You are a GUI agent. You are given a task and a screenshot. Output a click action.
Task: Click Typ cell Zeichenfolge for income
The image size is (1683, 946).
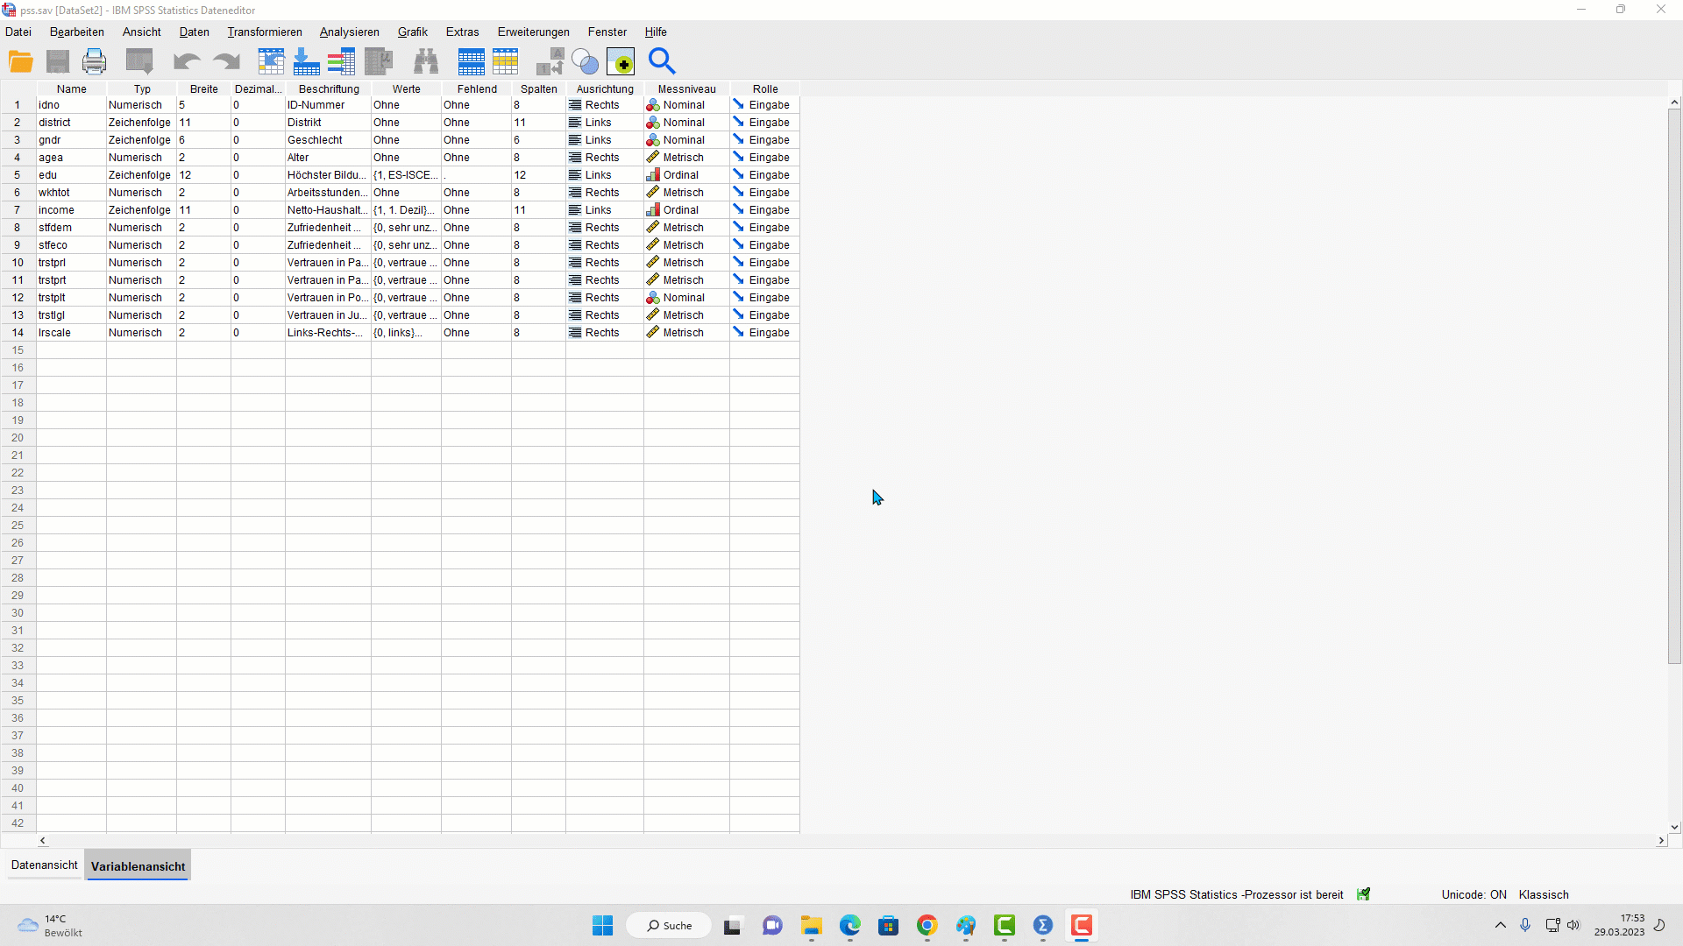(x=141, y=210)
